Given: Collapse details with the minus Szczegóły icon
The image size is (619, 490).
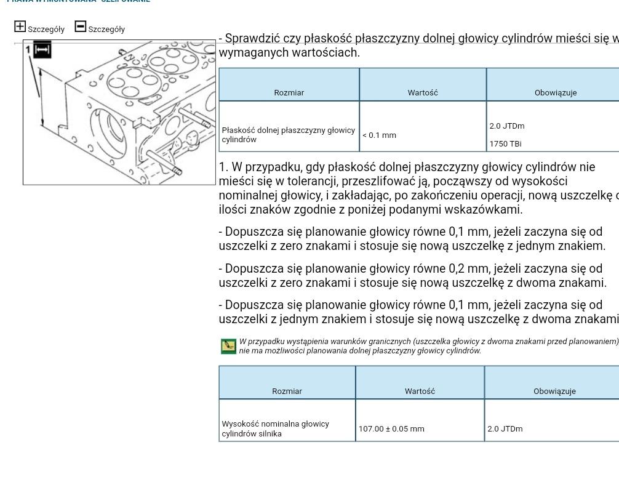Looking at the screenshot, I should (80, 26).
